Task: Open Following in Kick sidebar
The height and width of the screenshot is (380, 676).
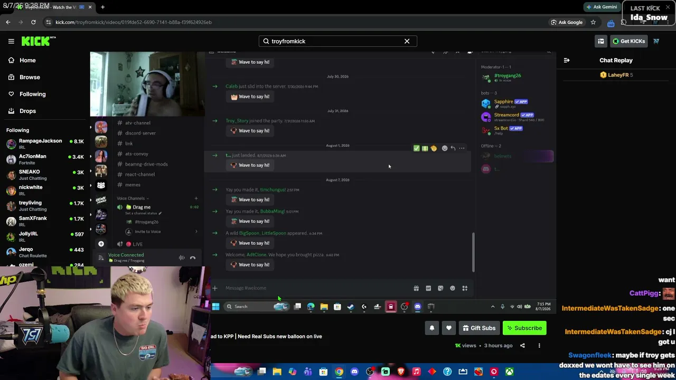Action: [x=27, y=94]
